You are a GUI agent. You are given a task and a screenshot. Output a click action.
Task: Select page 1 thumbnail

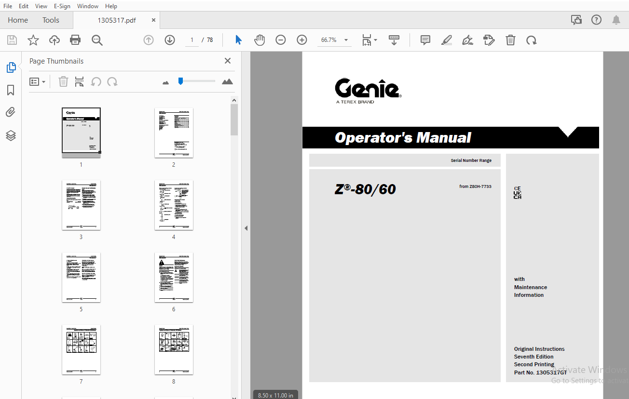coord(81,133)
